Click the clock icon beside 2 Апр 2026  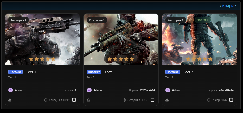(209, 100)
